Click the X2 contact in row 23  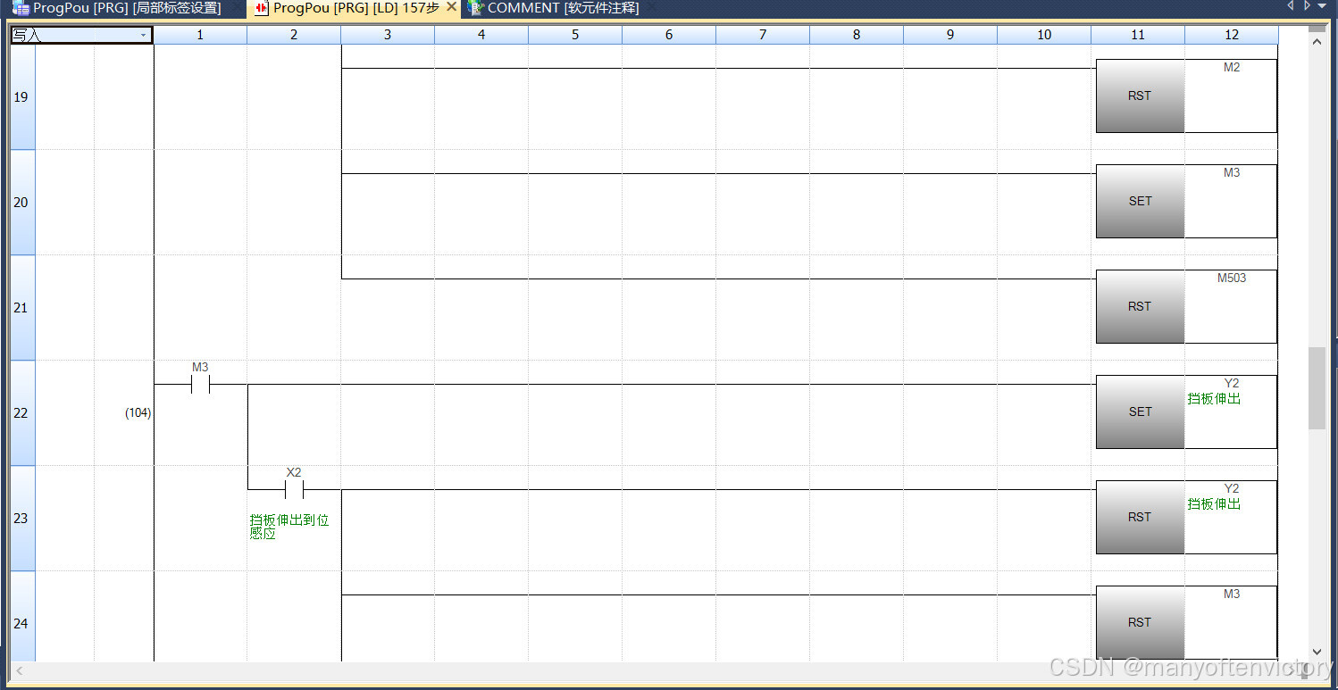point(294,490)
